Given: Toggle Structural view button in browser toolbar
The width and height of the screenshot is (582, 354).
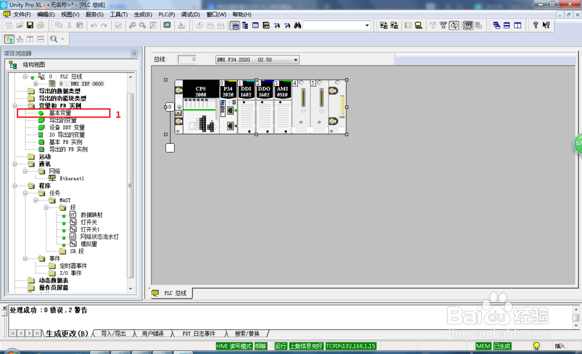Looking at the screenshot, I should (9, 39).
